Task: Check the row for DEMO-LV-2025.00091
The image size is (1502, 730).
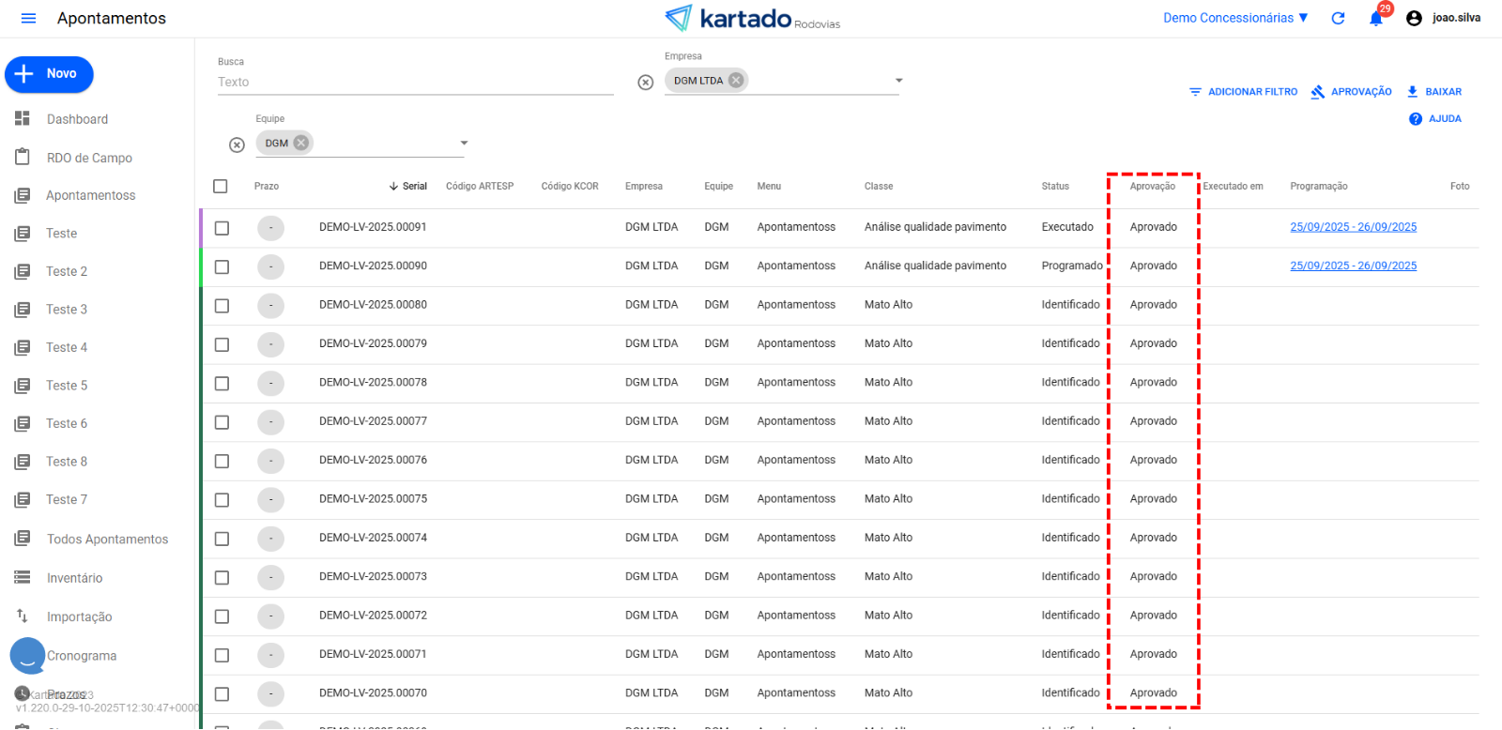Action: click(222, 228)
